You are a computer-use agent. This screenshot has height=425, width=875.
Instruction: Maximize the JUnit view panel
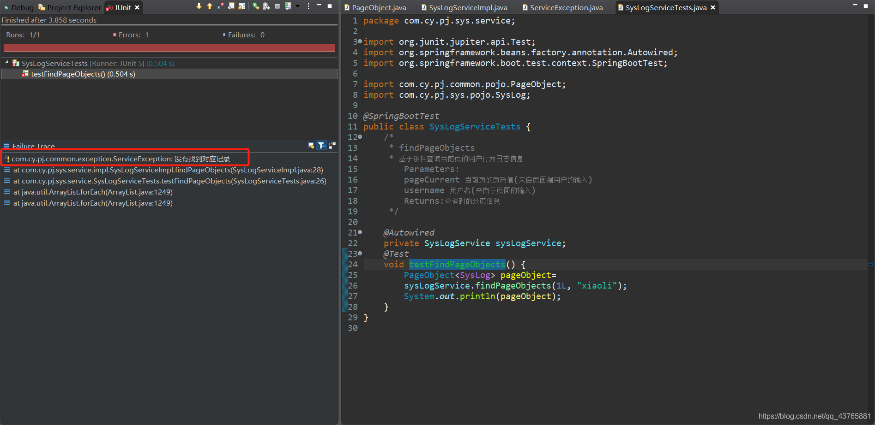330,6
